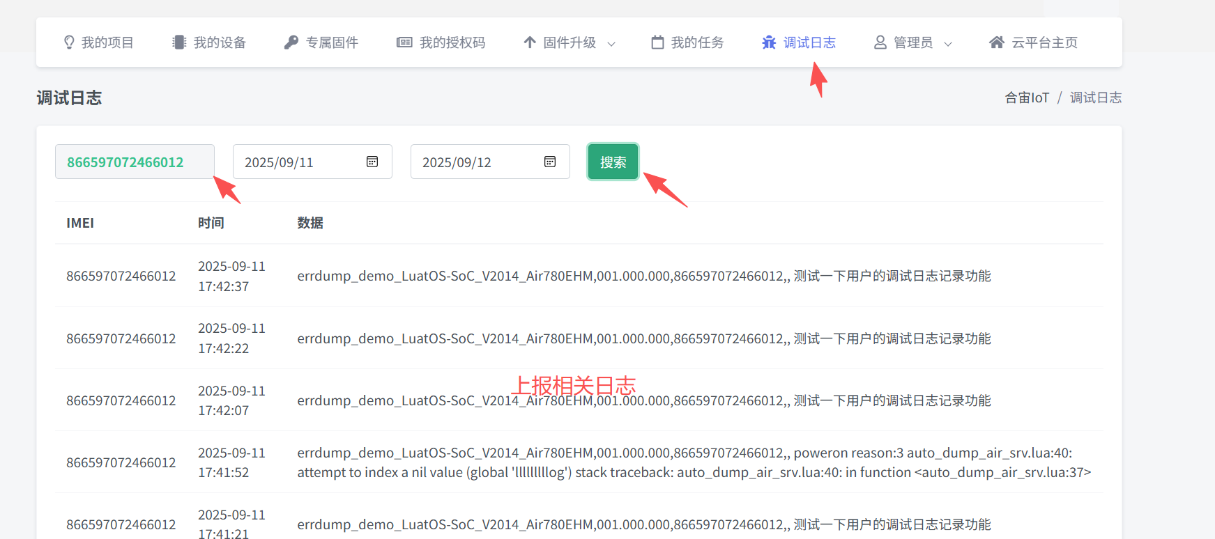Open the end date calendar picker icon

(x=550, y=162)
